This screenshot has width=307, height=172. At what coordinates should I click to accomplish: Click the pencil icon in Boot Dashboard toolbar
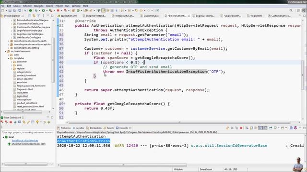coord(28,122)
